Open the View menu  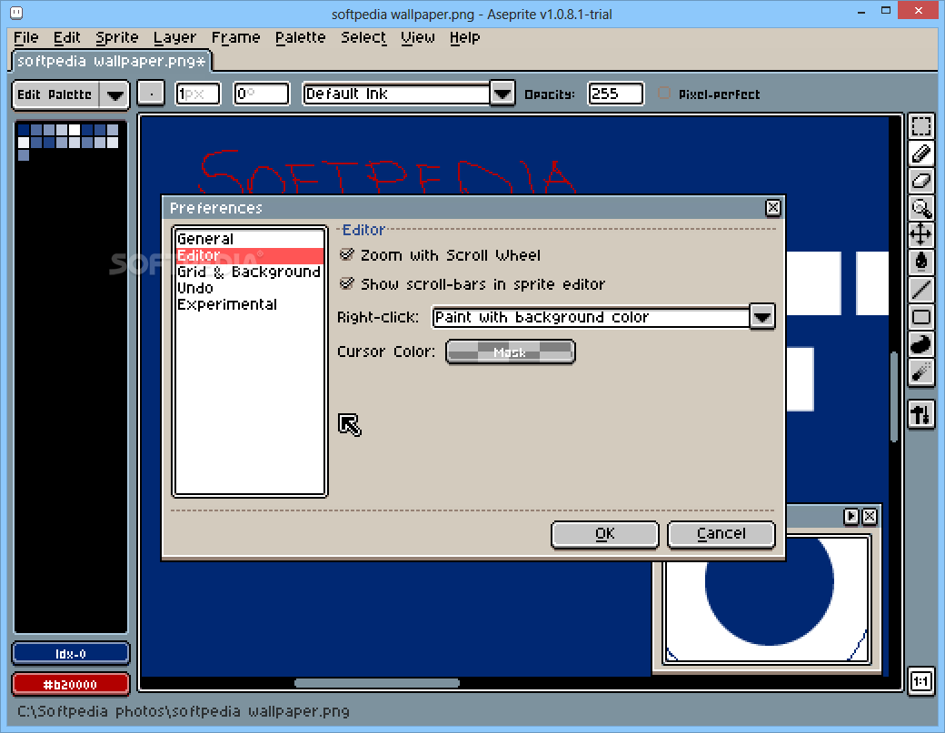click(418, 37)
